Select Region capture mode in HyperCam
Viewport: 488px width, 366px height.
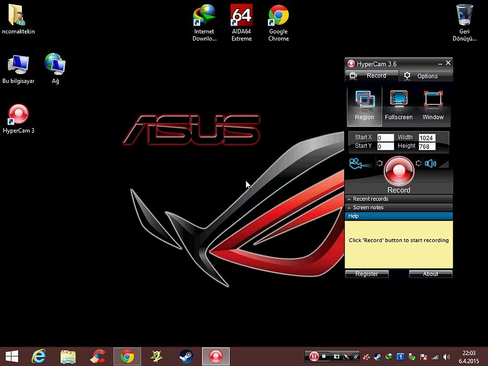click(364, 106)
